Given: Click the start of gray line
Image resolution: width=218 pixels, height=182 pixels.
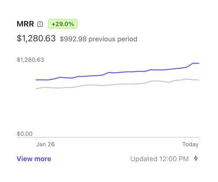Looking at the screenshot, I should 36,89.
